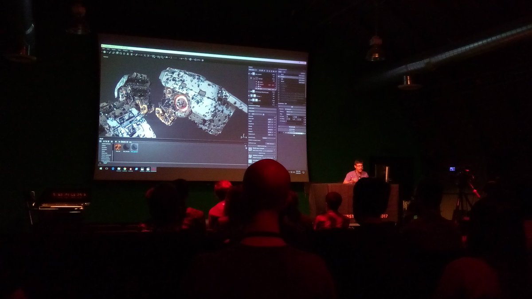Toggle visibility of the top Ship_painted layer
Viewport: 532px width, 299px height.
(x=249, y=74)
